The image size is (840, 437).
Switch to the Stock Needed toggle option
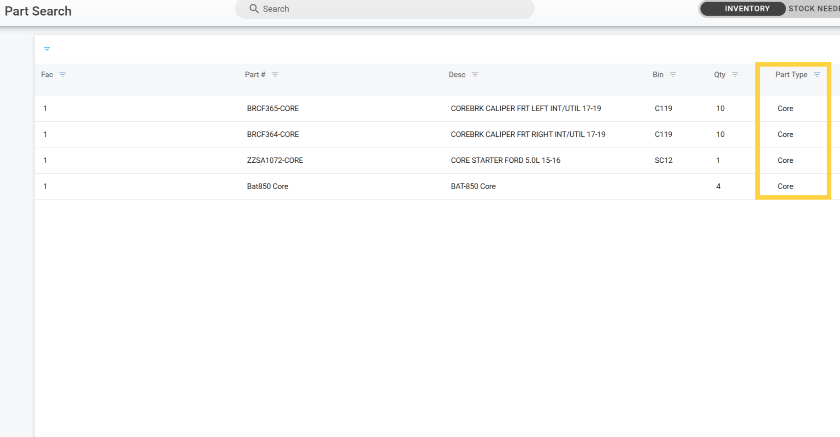pos(814,9)
